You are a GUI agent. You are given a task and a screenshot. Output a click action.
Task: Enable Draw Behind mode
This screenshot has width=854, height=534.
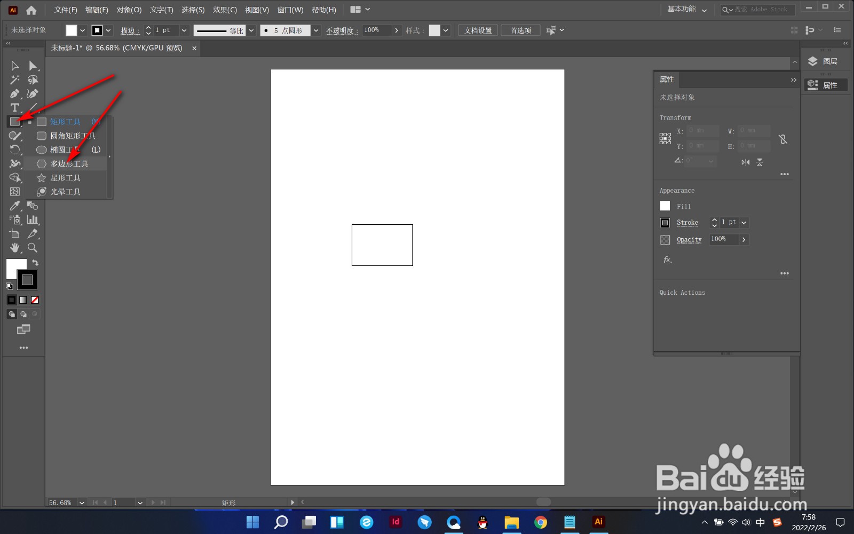[23, 314]
